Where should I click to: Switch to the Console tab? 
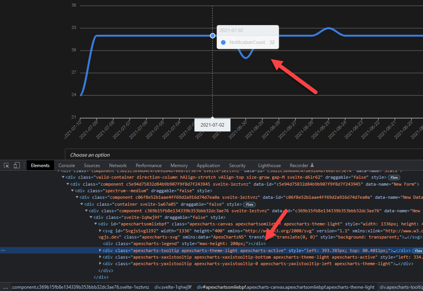pos(66,165)
